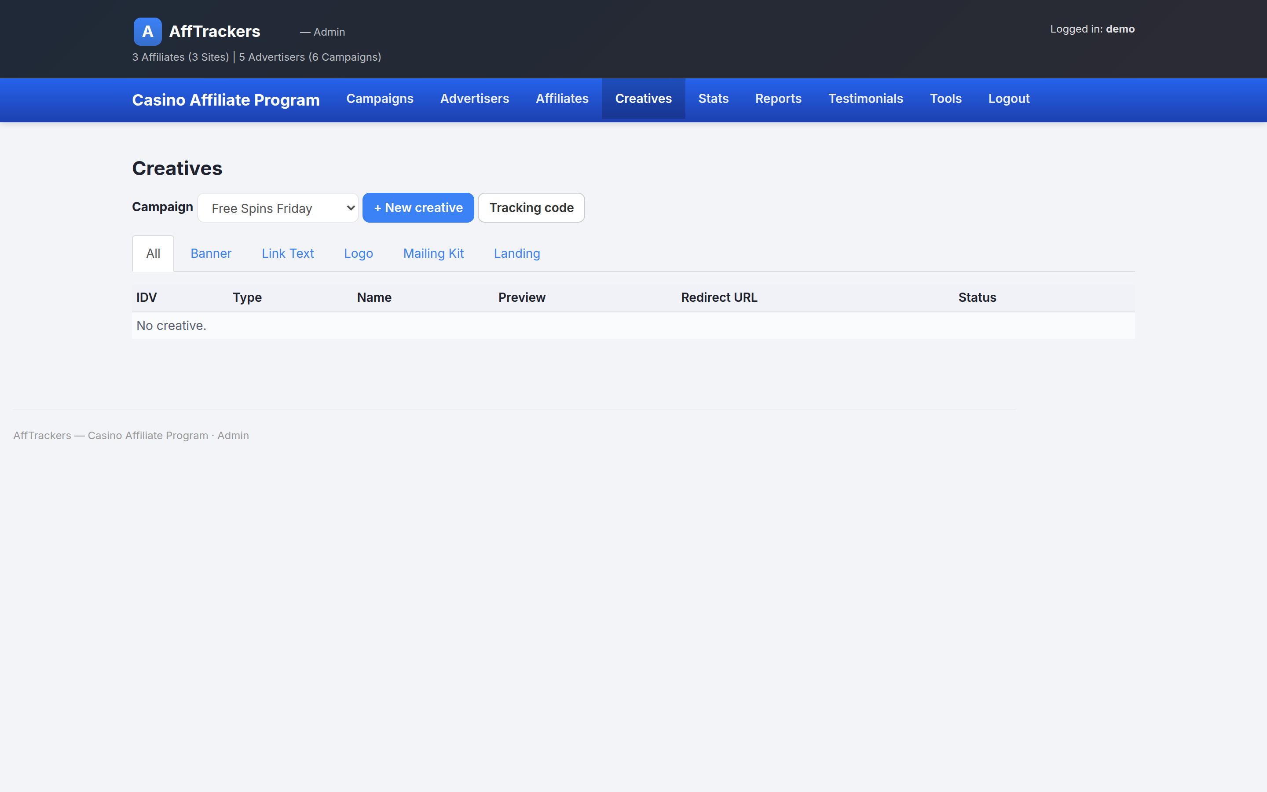
Task: Click the '— Admin' label in the header
Action: pos(322,32)
